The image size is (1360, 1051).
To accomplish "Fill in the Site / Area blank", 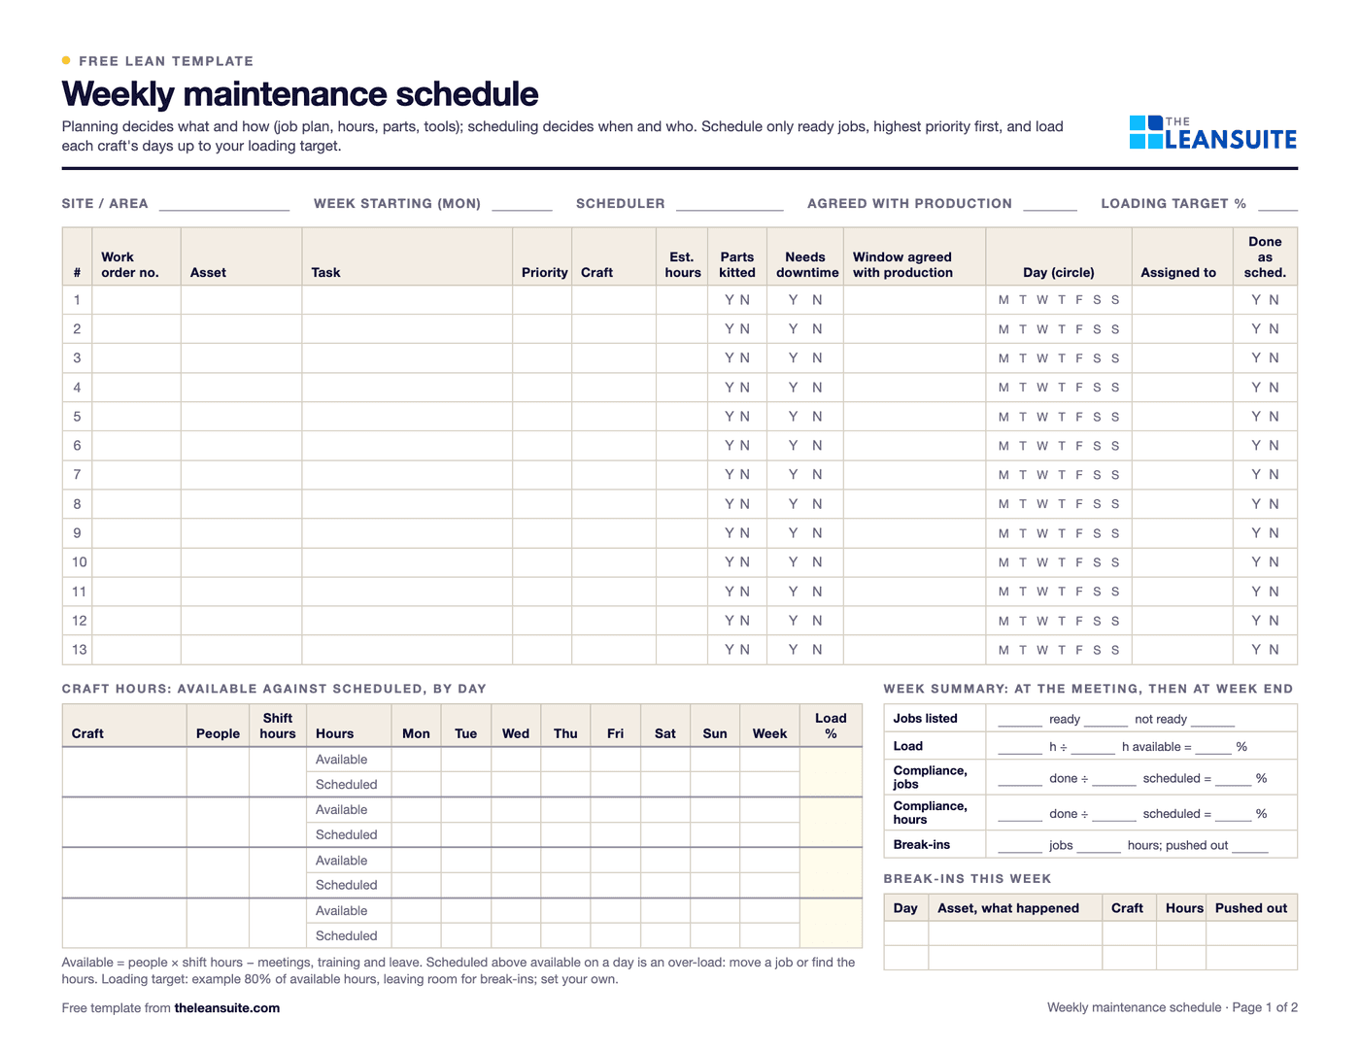I will click(224, 204).
